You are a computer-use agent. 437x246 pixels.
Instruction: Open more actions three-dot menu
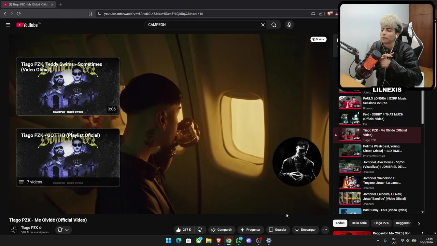[x=325, y=230]
